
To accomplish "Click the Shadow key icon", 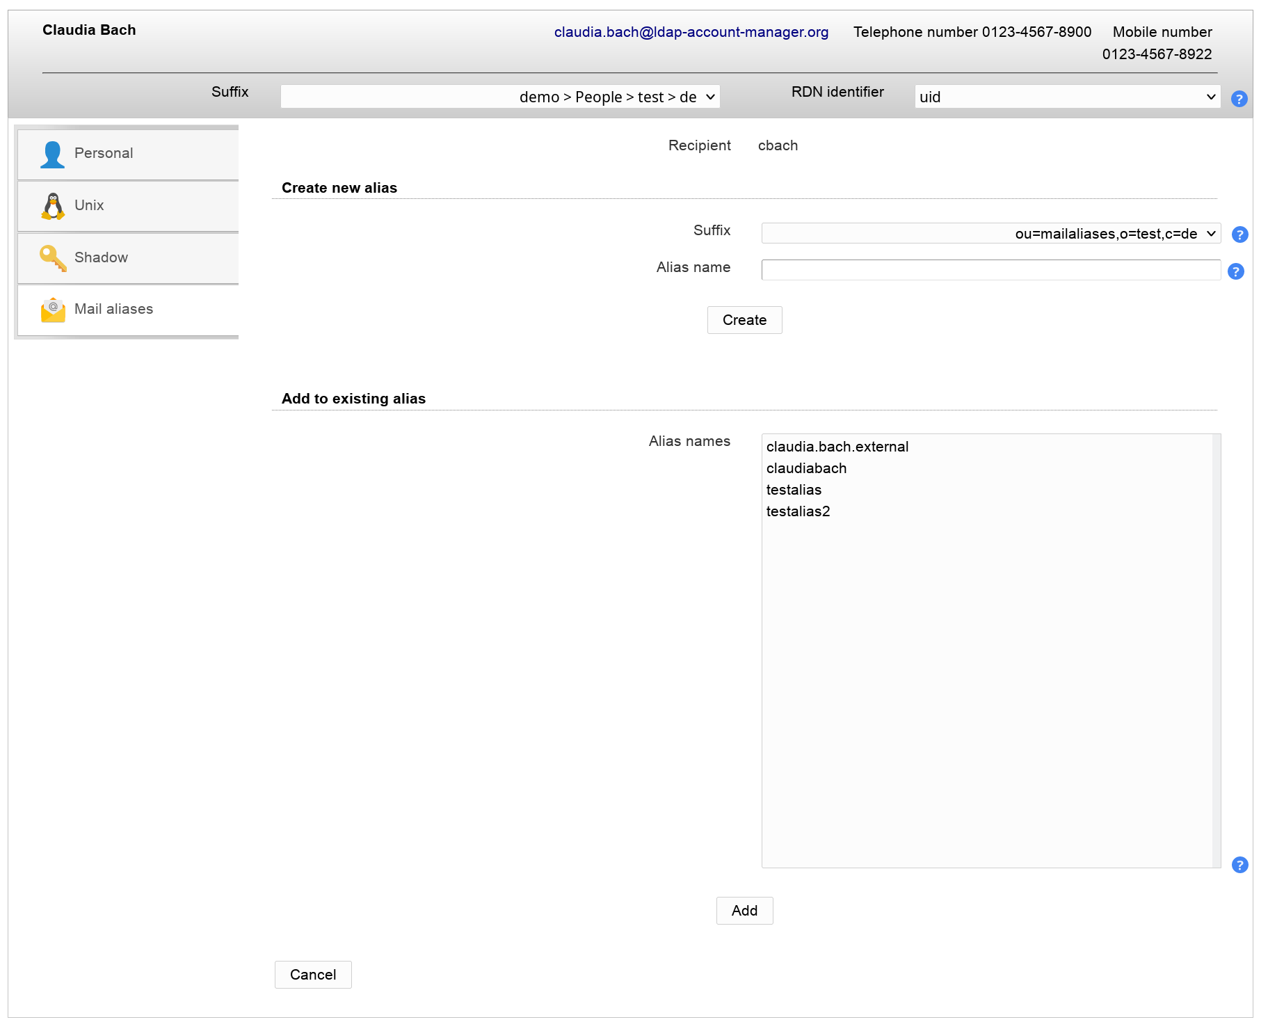I will pyautogui.click(x=53, y=258).
